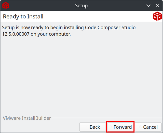The height and width of the screenshot is (133, 163).
Task: Go back using the Back button
Action: tap(93, 127)
